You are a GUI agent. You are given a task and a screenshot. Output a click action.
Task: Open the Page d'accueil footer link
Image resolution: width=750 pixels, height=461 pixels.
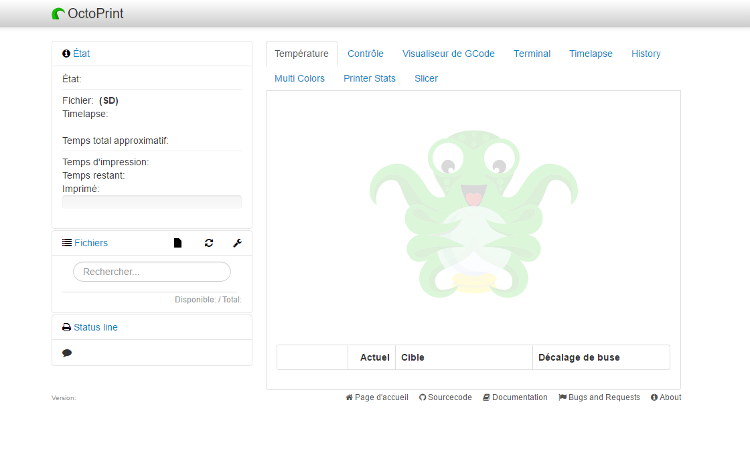pos(382,397)
